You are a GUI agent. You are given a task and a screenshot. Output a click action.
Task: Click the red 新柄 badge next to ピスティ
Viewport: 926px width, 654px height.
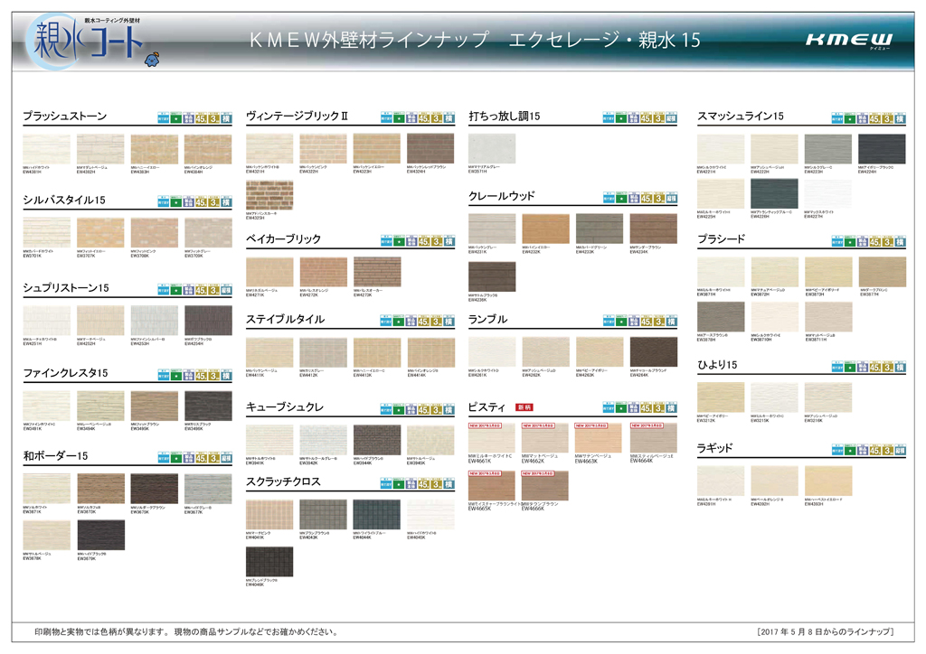[x=524, y=407]
